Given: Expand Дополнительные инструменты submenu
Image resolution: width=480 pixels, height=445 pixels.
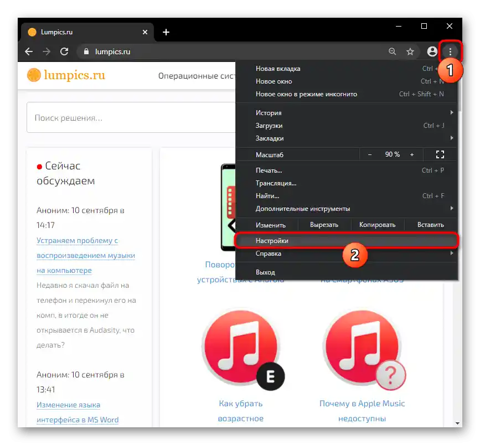Looking at the screenshot, I should [347, 209].
